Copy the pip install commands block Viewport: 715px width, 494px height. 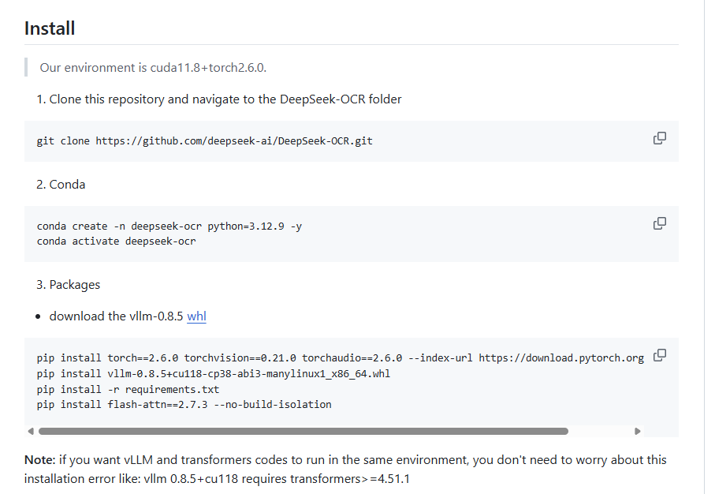(659, 356)
